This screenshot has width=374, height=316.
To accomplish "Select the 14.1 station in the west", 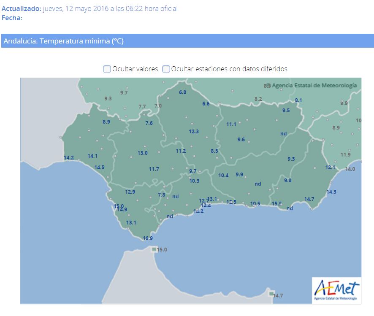I will [92, 156].
